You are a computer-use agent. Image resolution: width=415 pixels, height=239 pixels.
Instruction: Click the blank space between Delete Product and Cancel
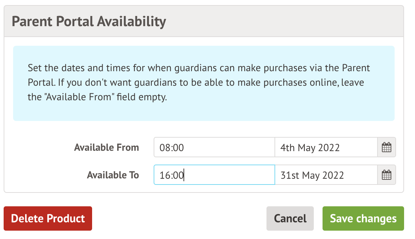pyautogui.click(x=178, y=219)
